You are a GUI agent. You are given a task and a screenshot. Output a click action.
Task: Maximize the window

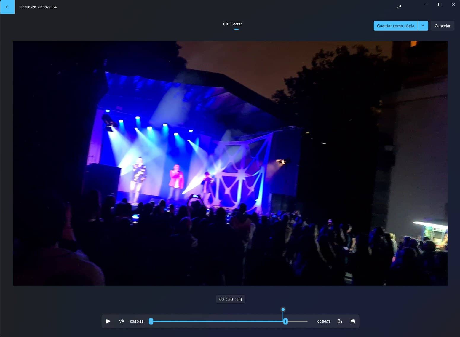[x=440, y=4]
